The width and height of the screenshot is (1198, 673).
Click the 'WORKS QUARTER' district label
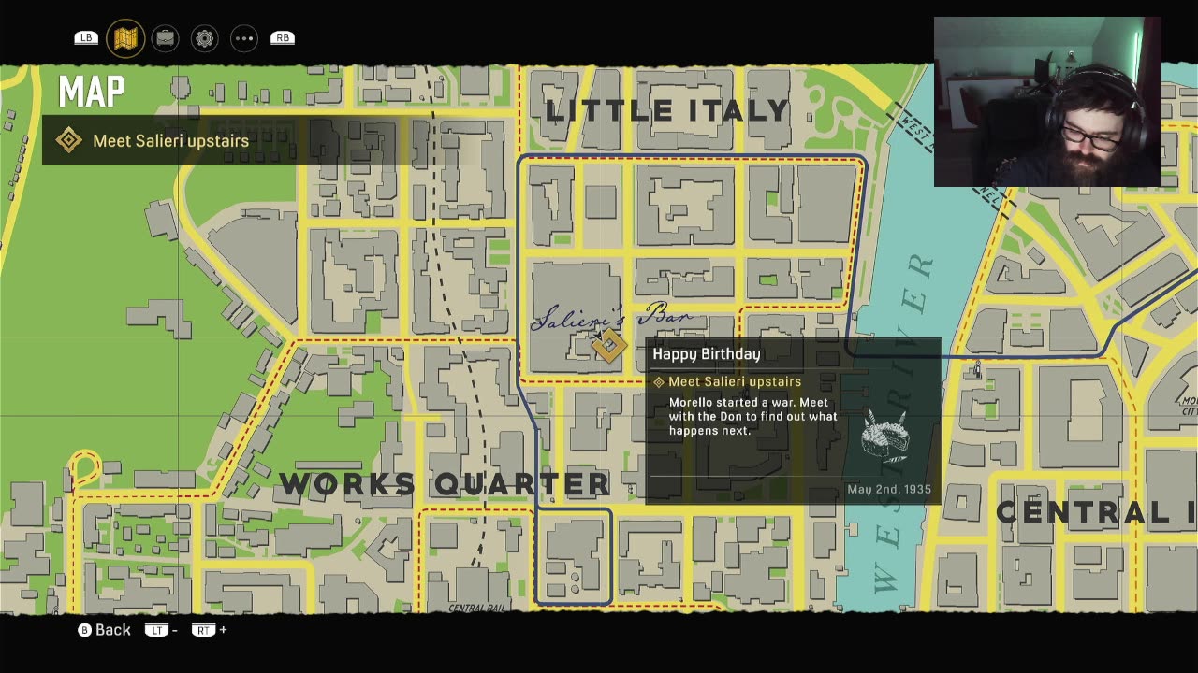[445, 483]
